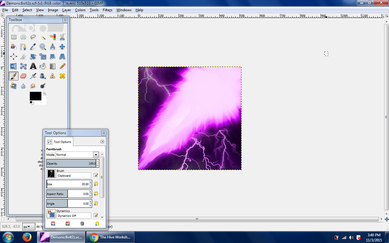Open the paintbrush Mode dropdown
Screen dimensions: 389x243
[x=96, y=154]
